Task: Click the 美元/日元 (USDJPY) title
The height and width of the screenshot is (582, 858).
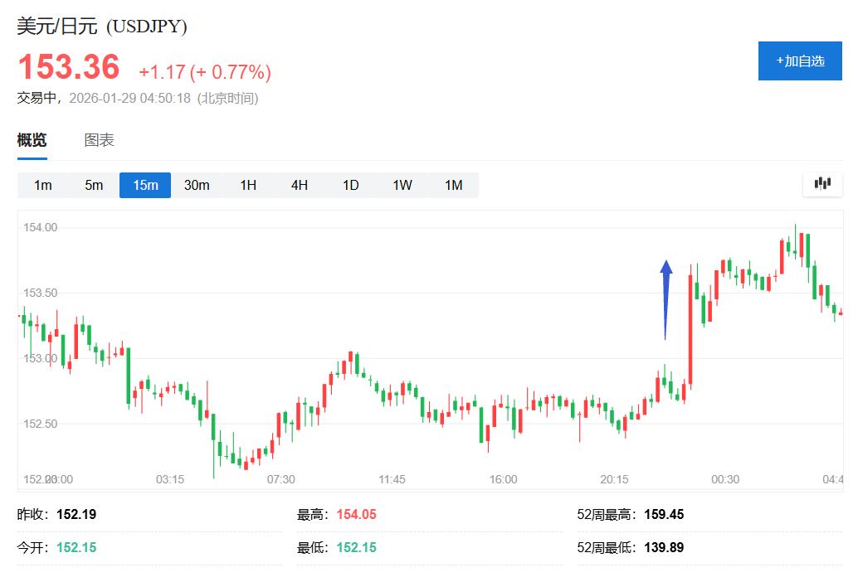Action: (102, 26)
